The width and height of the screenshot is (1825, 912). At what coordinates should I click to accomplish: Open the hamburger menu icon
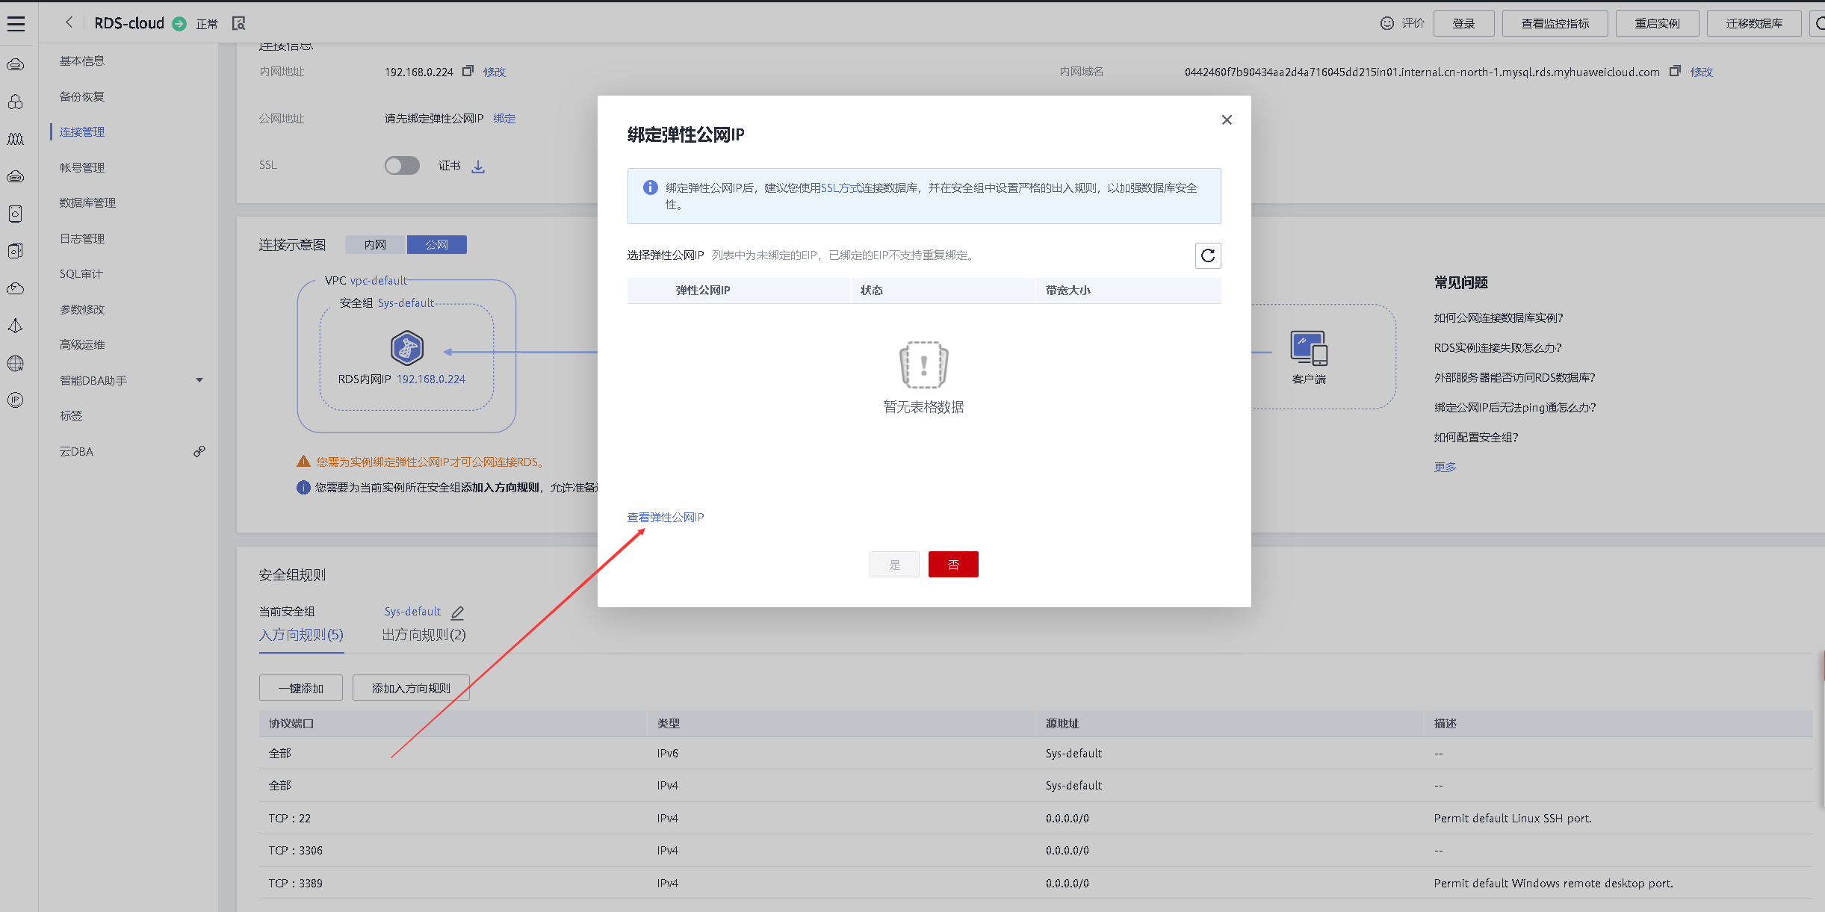[x=16, y=24]
